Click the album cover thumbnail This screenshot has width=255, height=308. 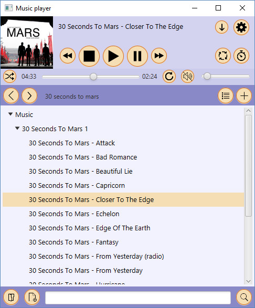tap(27, 43)
